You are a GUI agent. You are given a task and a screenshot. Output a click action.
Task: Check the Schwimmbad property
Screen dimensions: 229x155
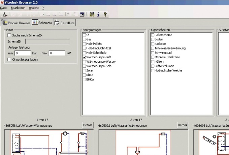coord(153,53)
